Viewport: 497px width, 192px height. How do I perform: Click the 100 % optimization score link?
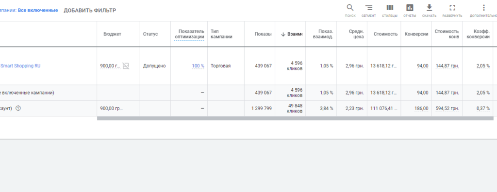(x=198, y=66)
